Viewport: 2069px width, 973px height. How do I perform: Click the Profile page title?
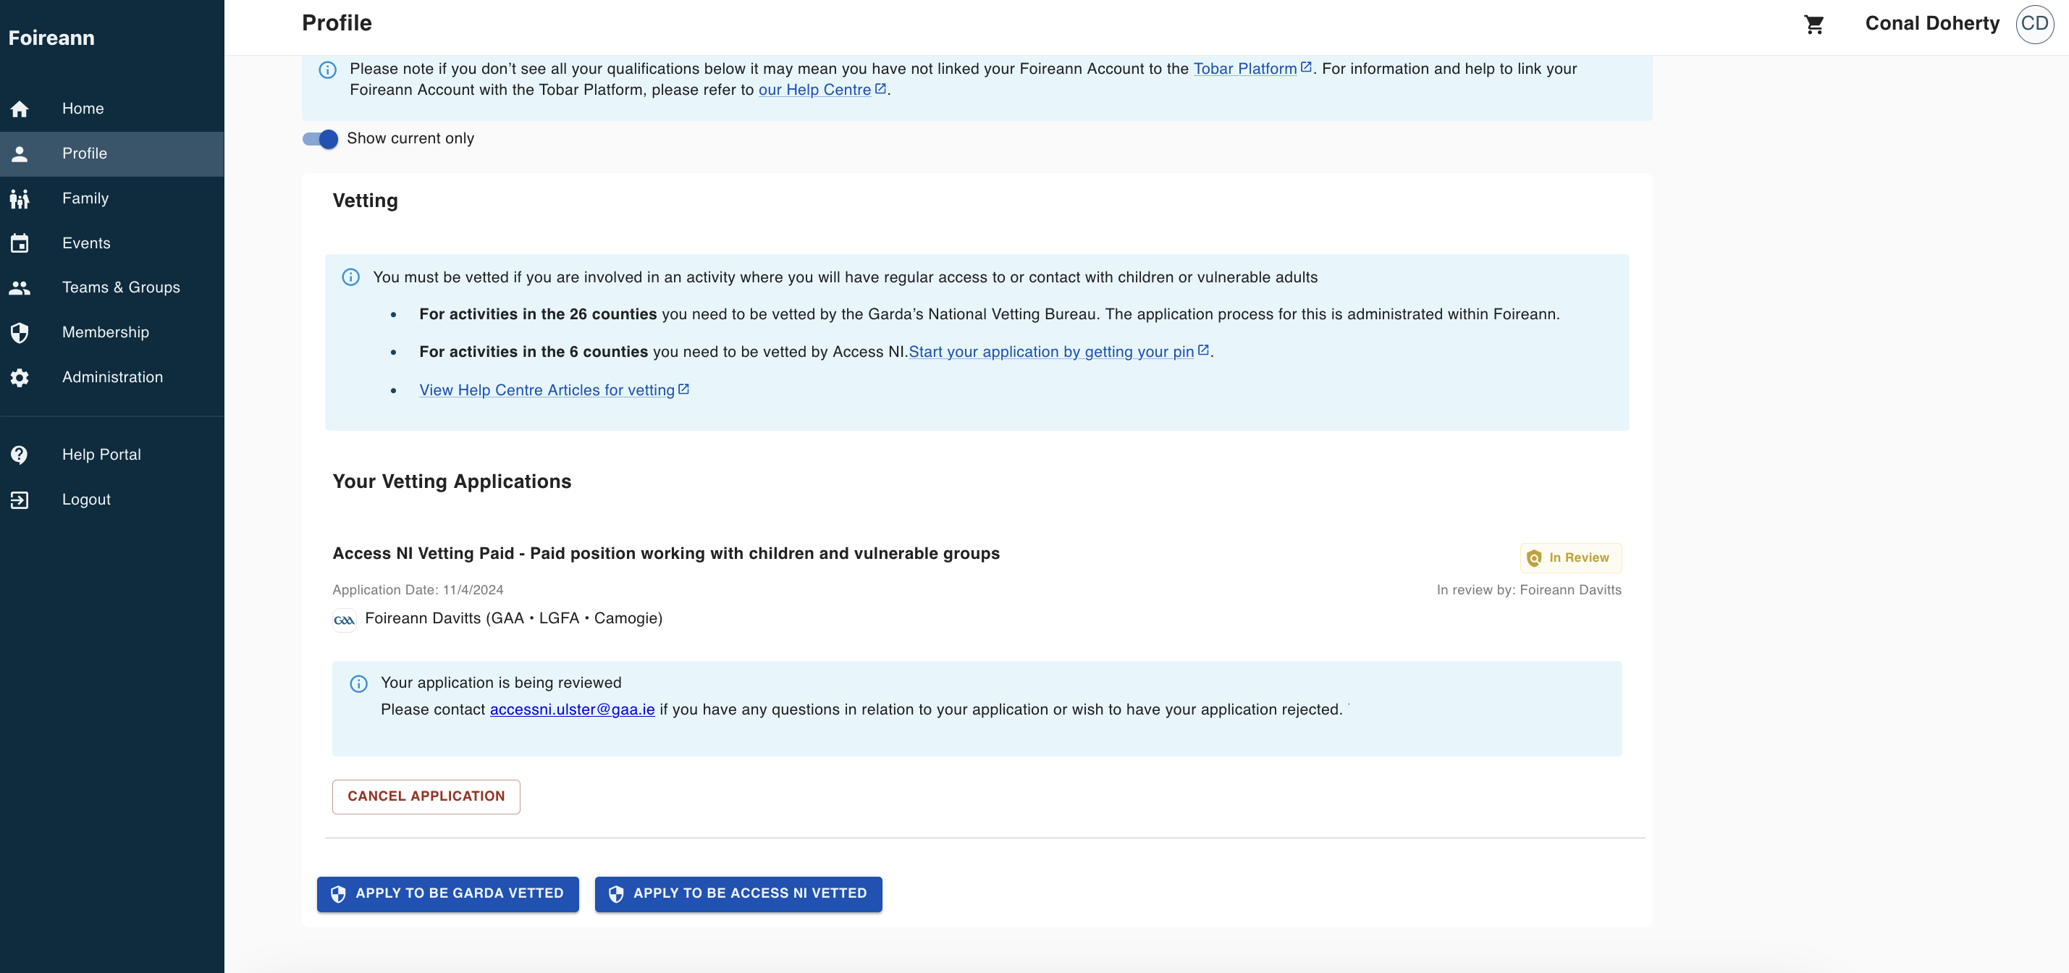[337, 23]
